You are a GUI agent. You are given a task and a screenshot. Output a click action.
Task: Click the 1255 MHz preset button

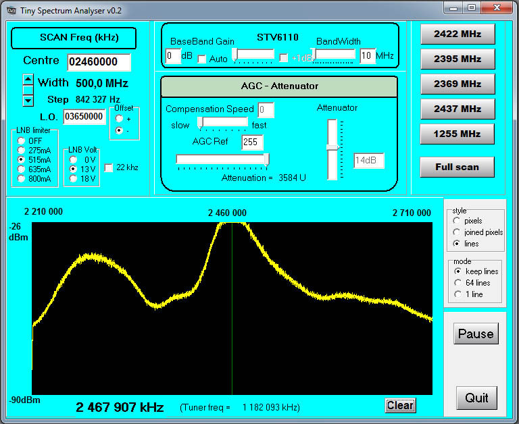click(457, 134)
